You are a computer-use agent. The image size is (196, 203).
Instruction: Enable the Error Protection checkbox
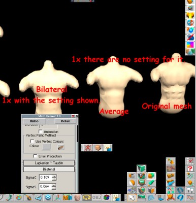[35, 156]
